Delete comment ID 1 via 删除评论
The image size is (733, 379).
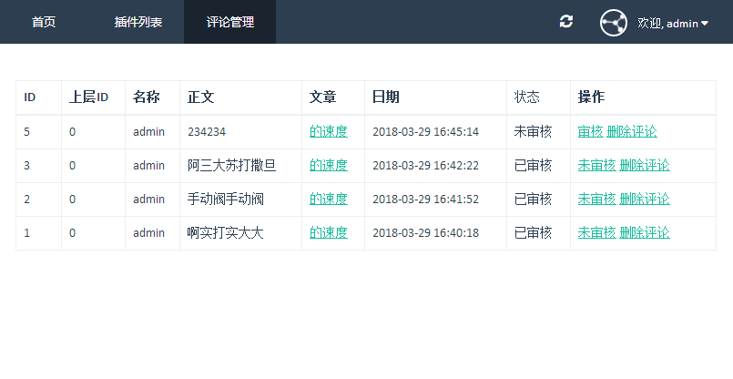[645, 232]
